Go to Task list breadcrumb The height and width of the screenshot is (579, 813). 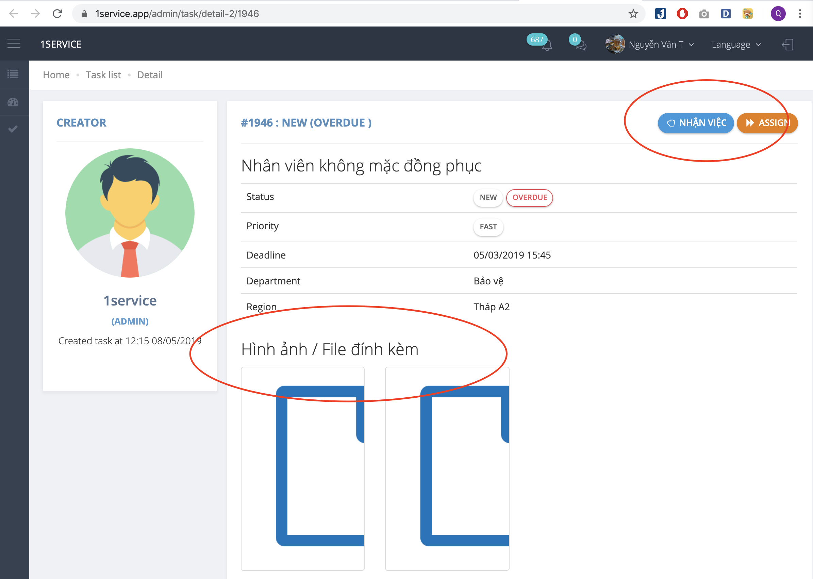[103, 75]
